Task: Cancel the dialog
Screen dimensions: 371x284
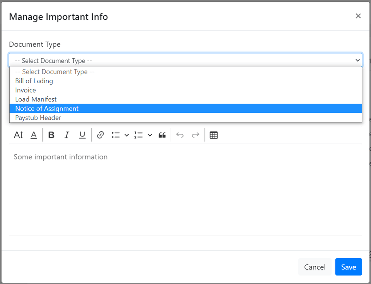Action: [x=315, y=267]
